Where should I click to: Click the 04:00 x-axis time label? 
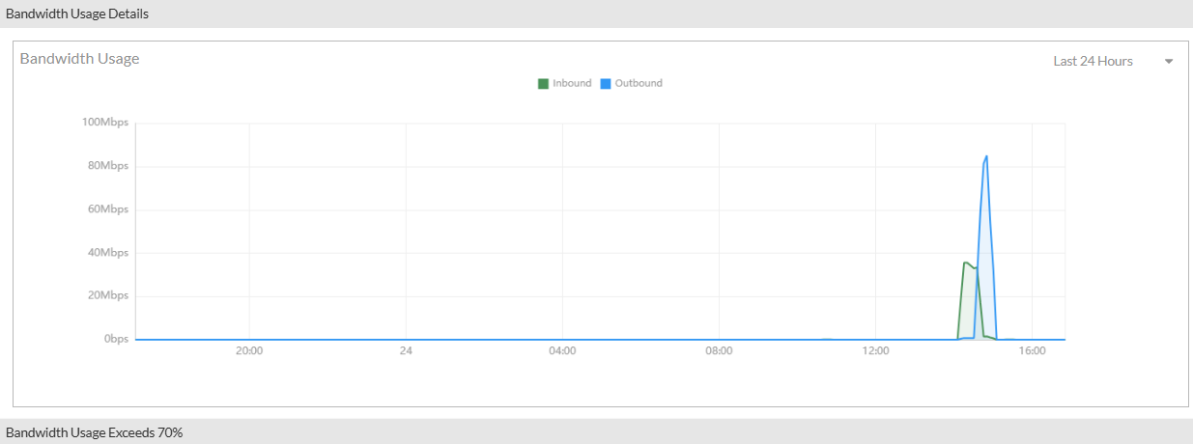tap(562, 351)
